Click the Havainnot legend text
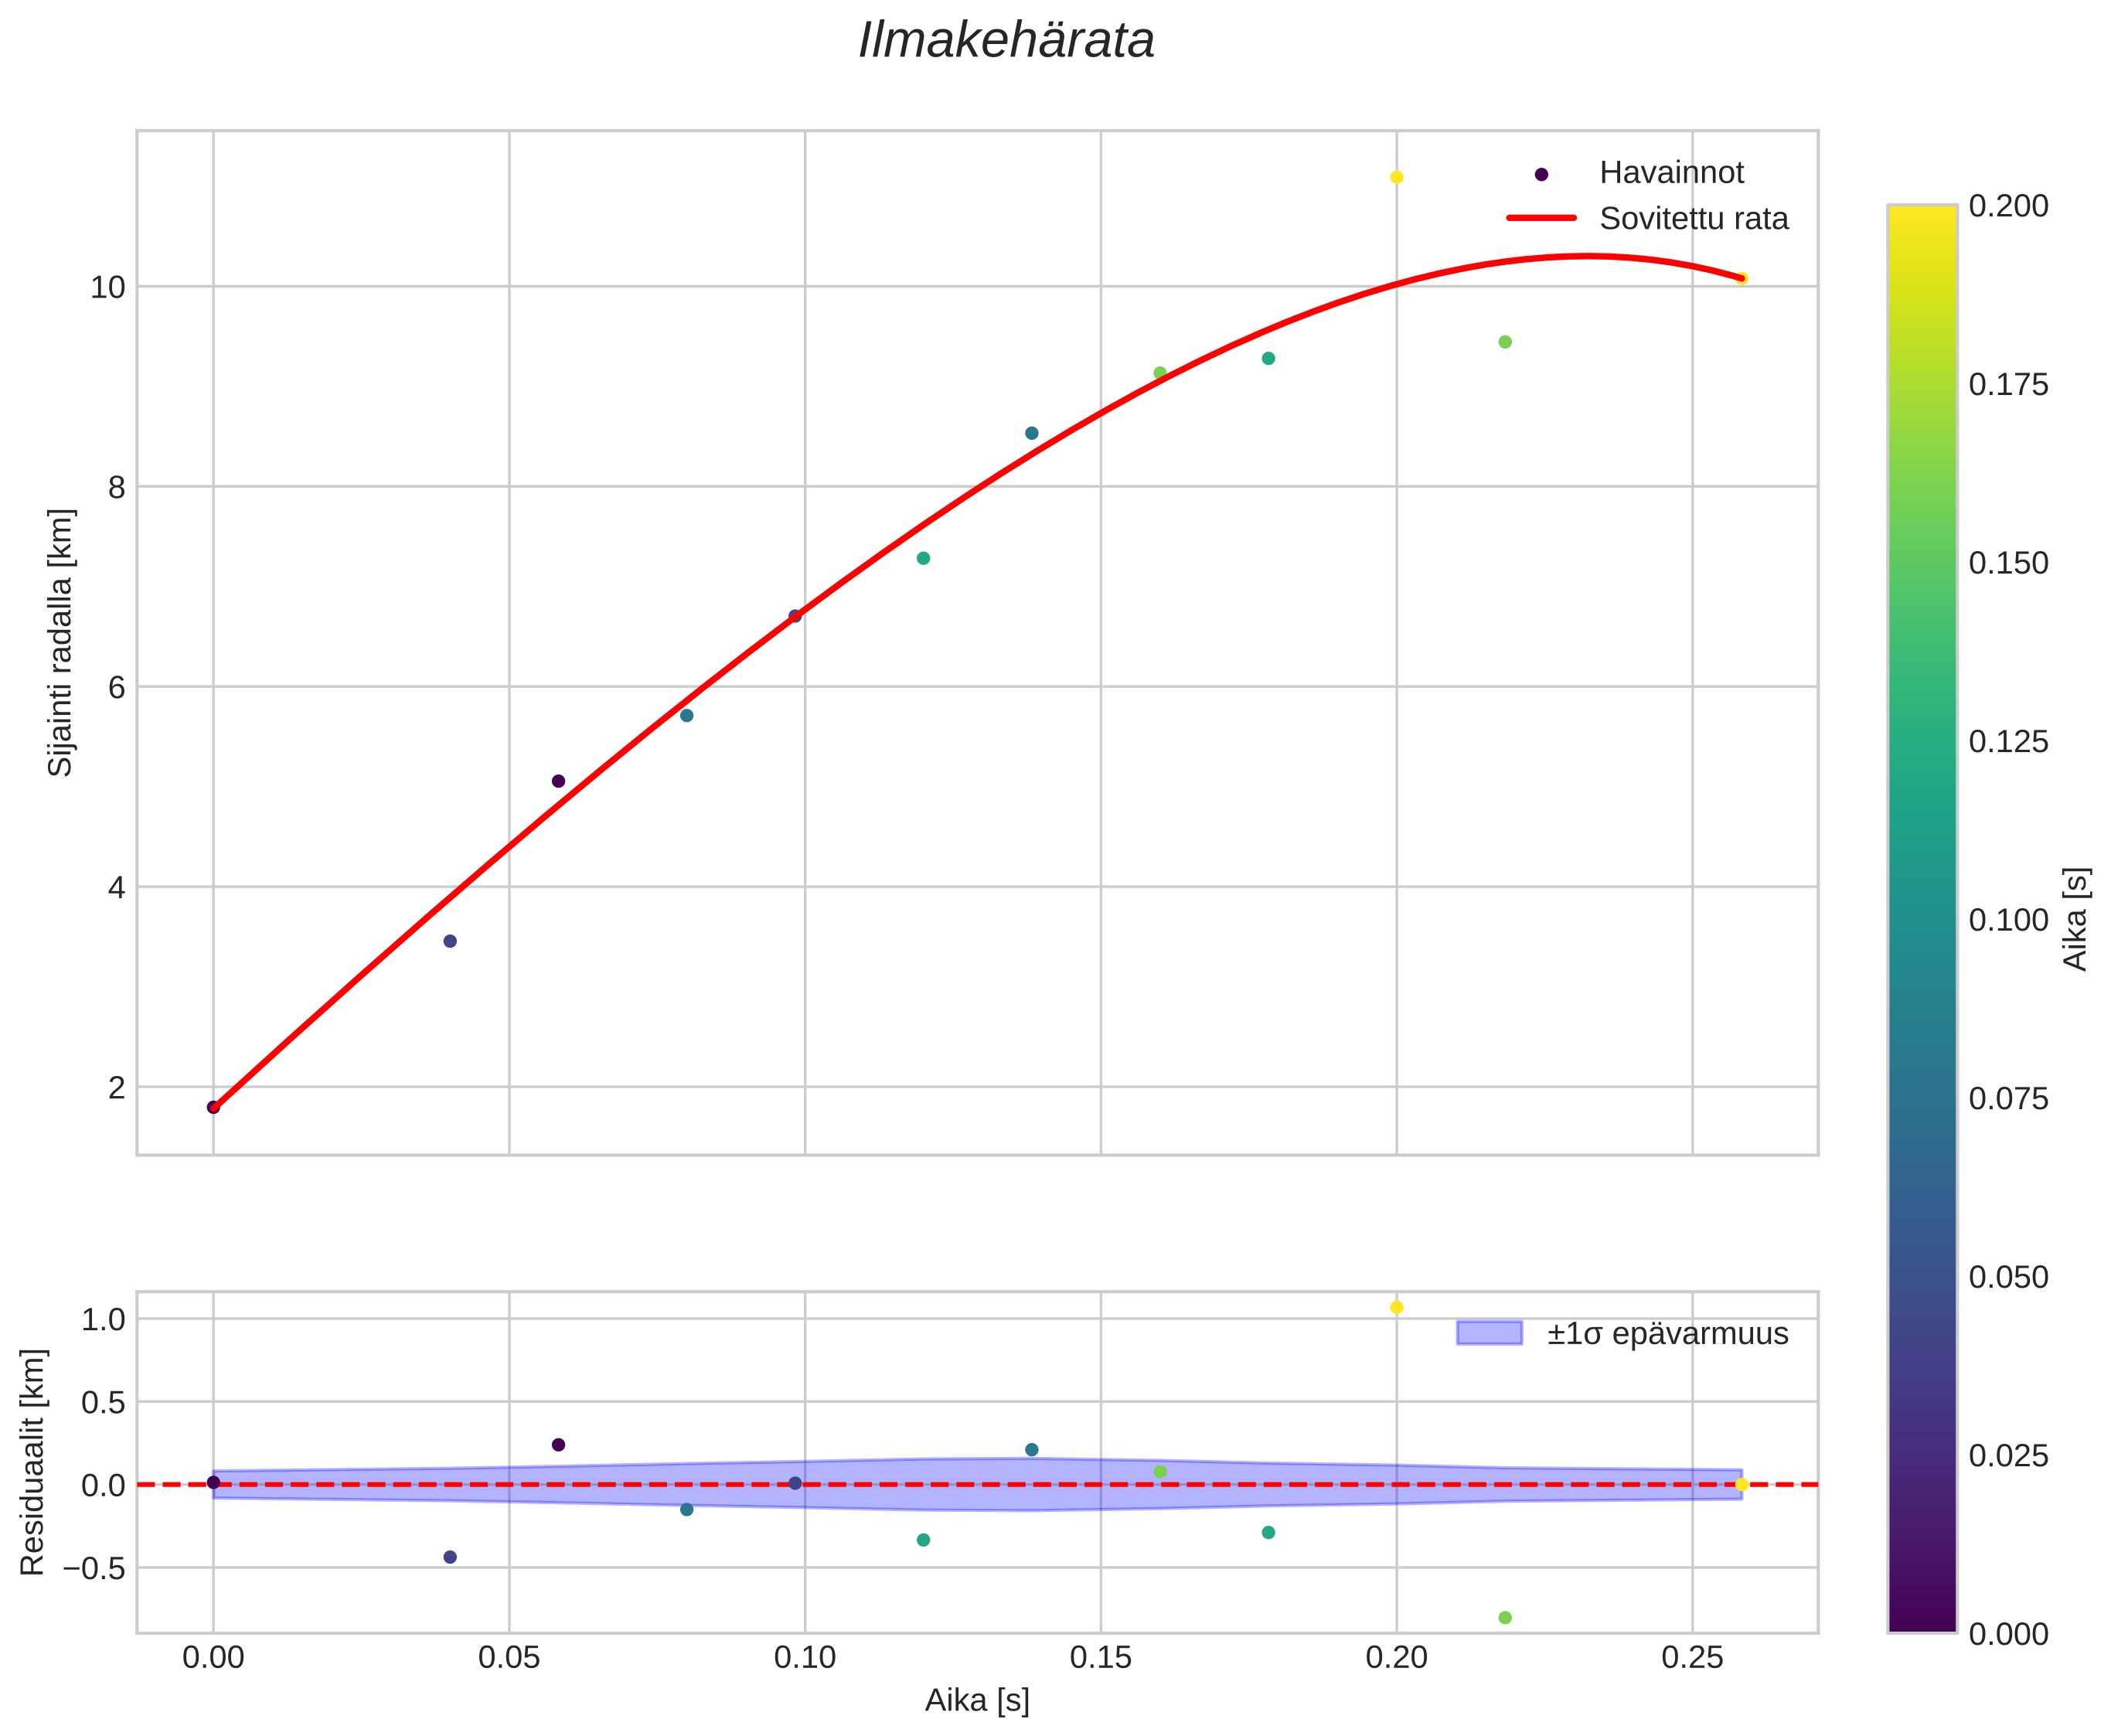 pos(1671,173)
